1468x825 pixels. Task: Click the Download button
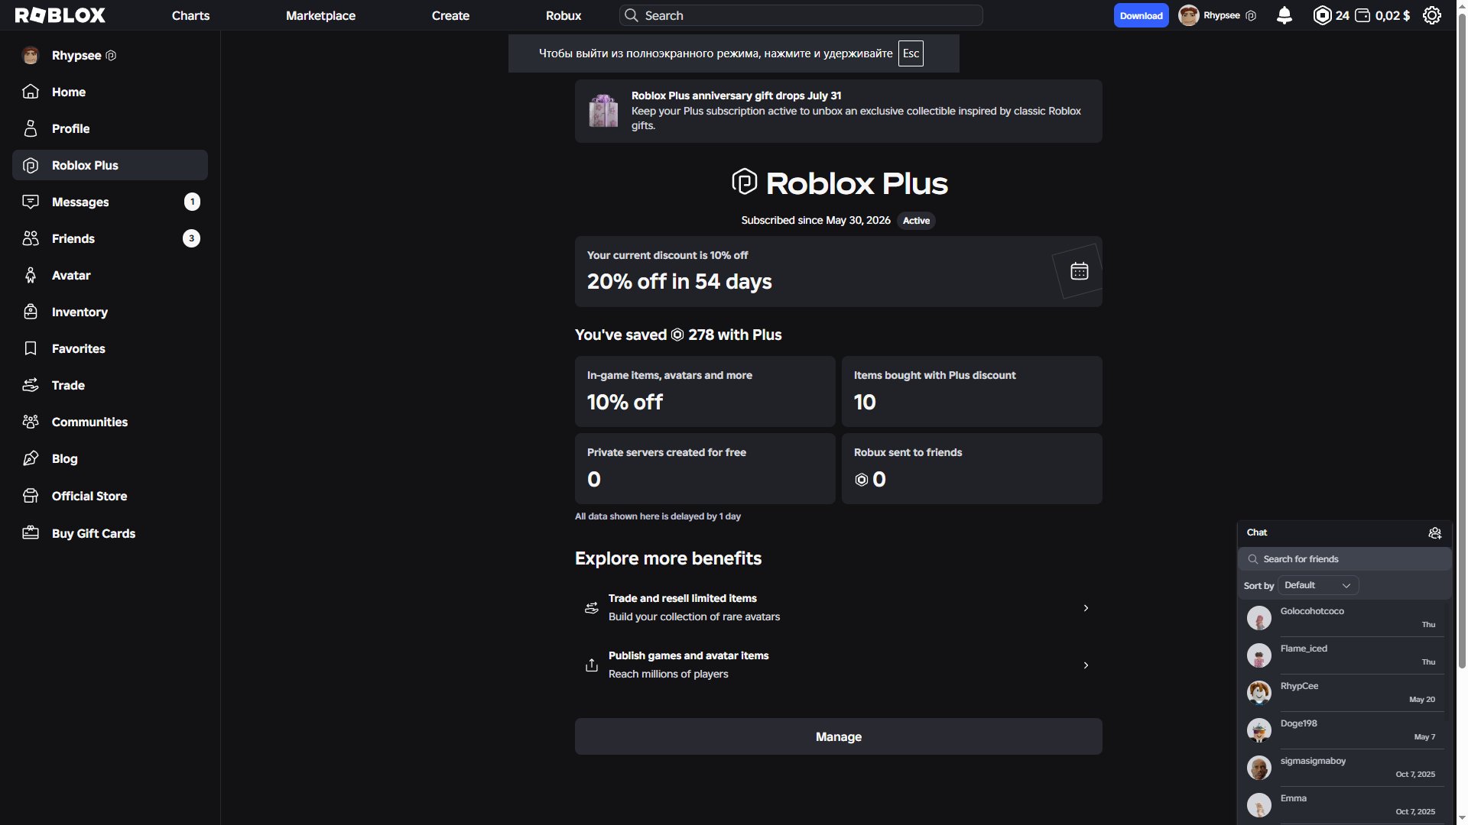pyautogui.click(x=1141, y=15)
